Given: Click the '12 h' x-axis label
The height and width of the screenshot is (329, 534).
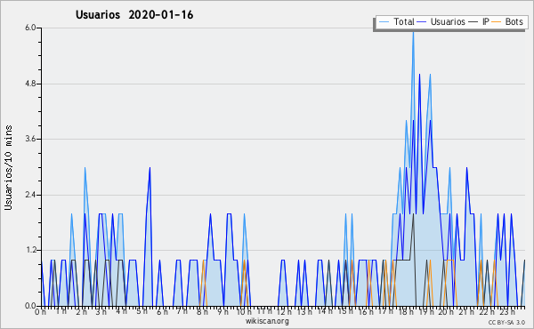Looking at the screenshot, I should pyautogui.click(x=284, y=312).
